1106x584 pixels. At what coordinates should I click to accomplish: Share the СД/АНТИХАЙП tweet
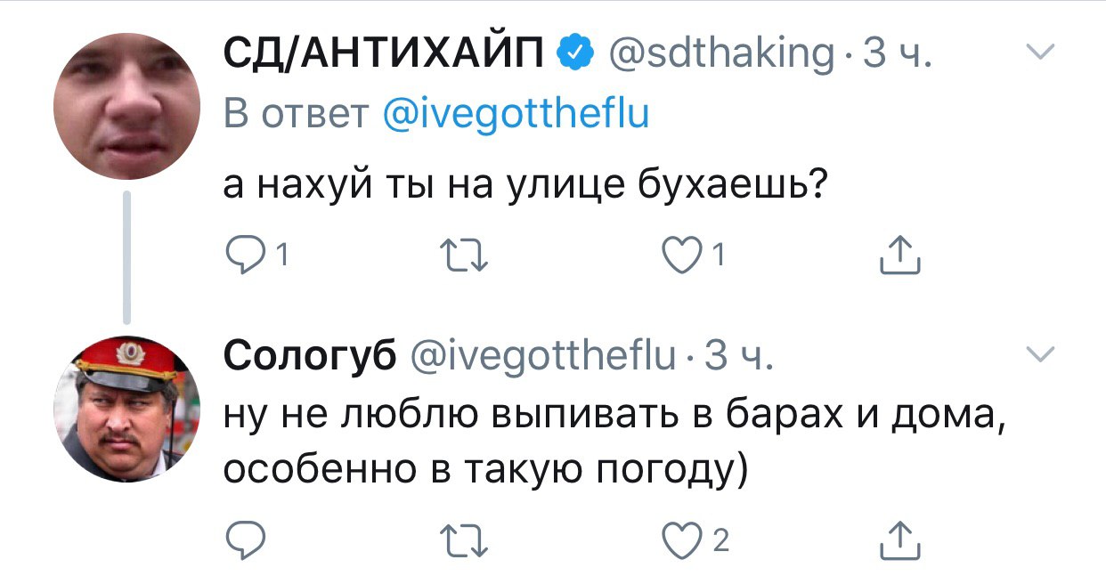tap(899, 256)
